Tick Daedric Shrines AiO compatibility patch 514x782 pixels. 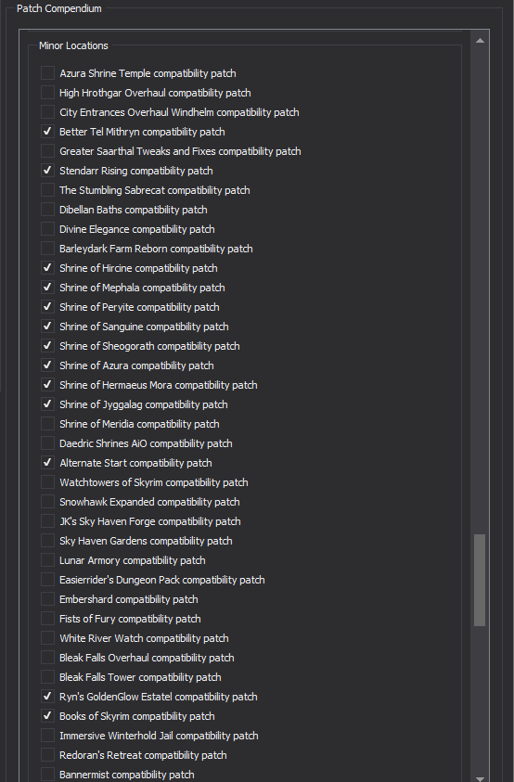[x=47, y=442]
